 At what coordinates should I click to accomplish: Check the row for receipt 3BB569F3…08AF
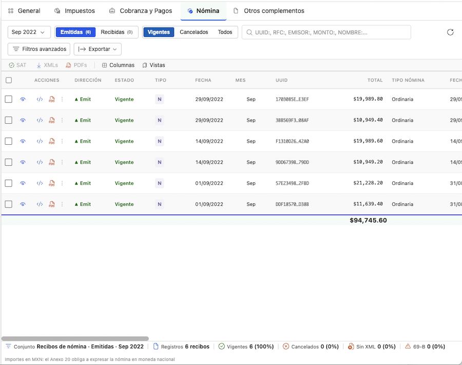(x=9, y=120)
